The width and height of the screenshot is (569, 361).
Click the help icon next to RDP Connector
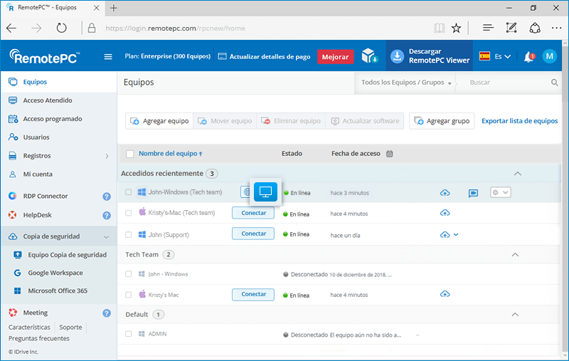coord(107,197)
